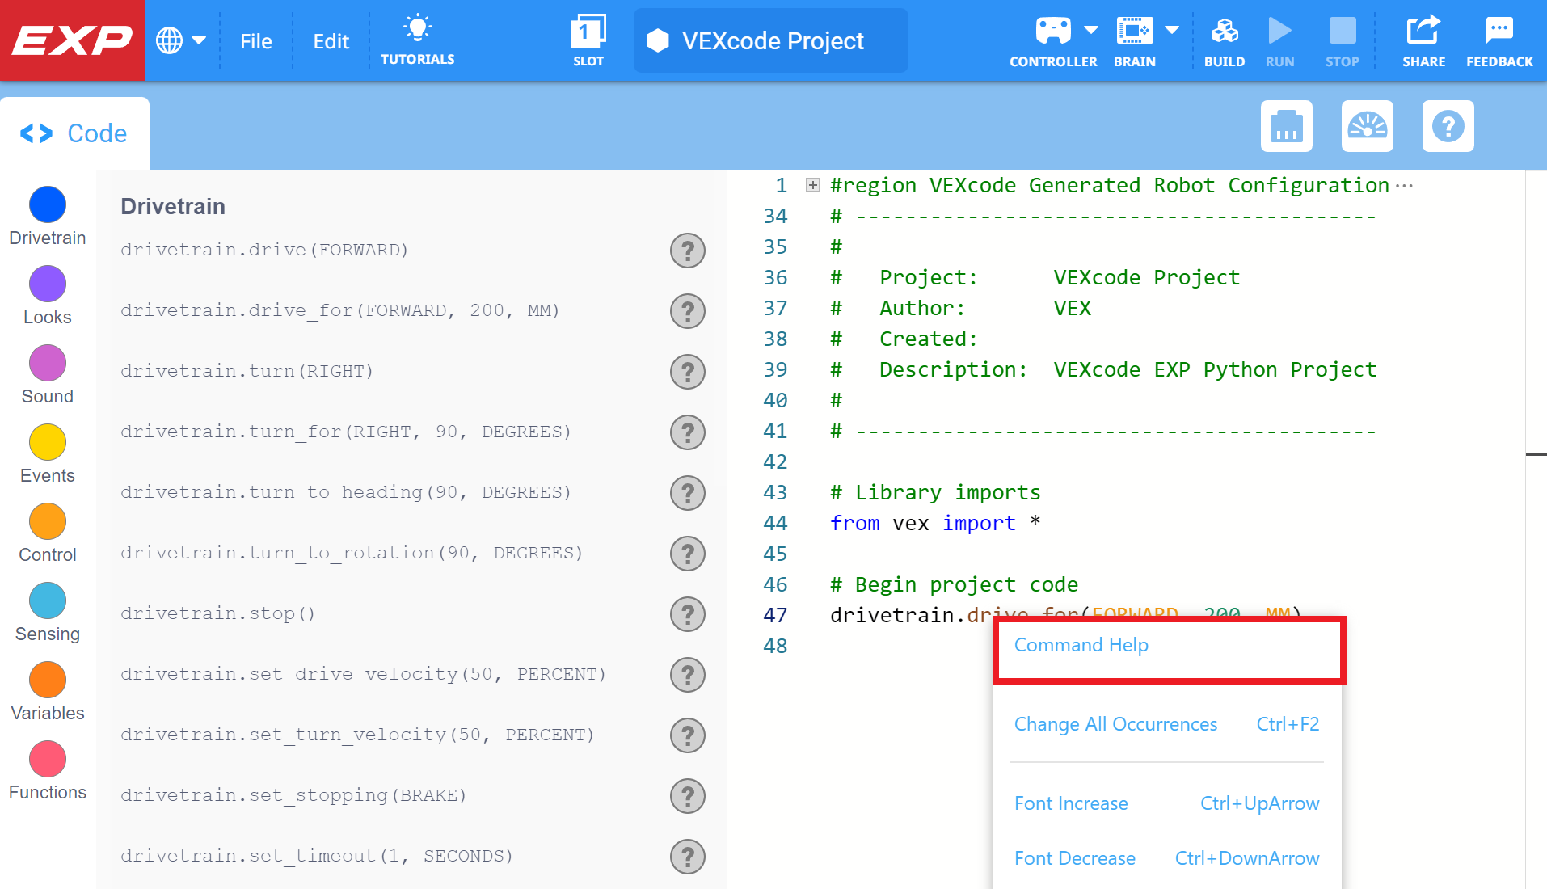Image resolution: width=1547 pixels, height=889 pixels.
Task: Click Command Help in the context menu
Action: [1081, 644]
